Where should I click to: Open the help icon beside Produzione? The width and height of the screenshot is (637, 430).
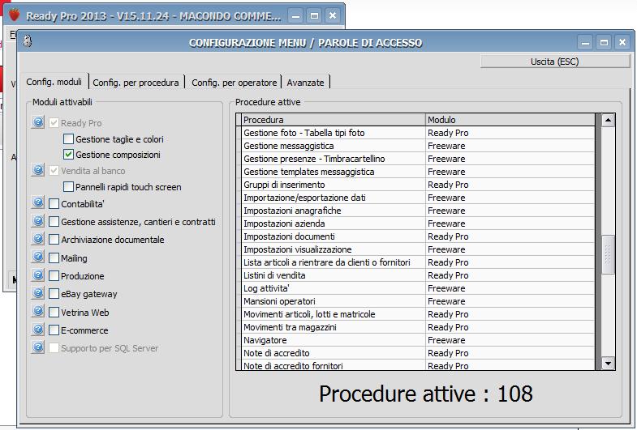38,275
